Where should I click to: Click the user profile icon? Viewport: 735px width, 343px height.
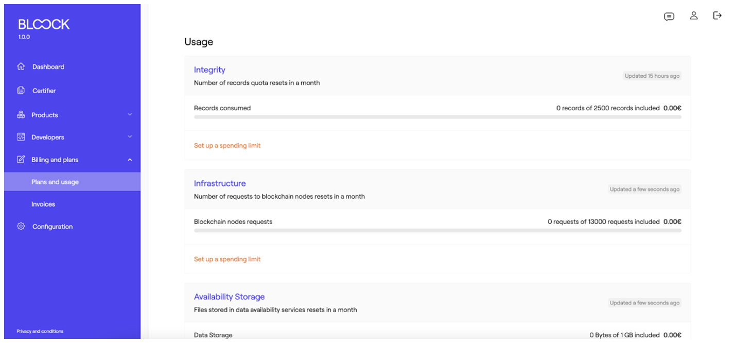pyautogui.click(x=693, y=16)
